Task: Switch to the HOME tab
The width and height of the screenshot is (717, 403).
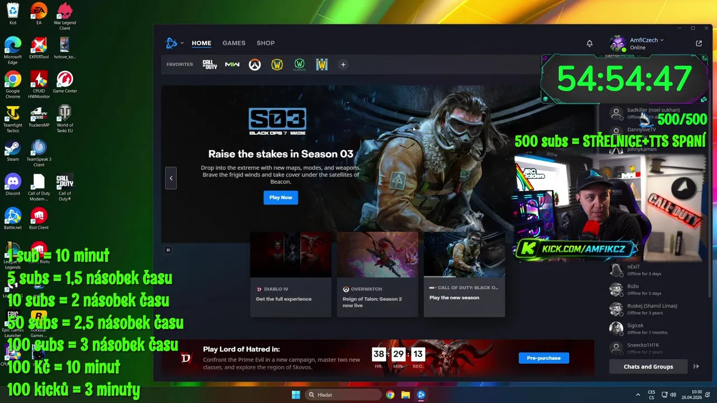Action: click(201, 43)
